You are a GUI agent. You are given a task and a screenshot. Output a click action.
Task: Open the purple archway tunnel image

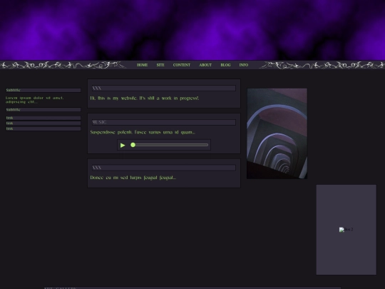(277, 133)
